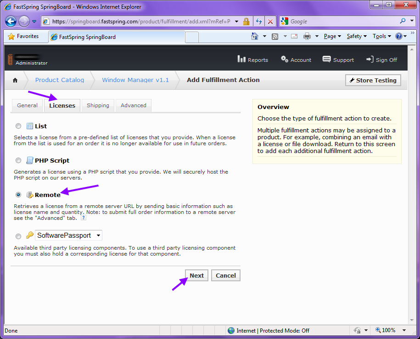
Task: Click the Internet Explorer title bar icon
Action: coord(8,7)
